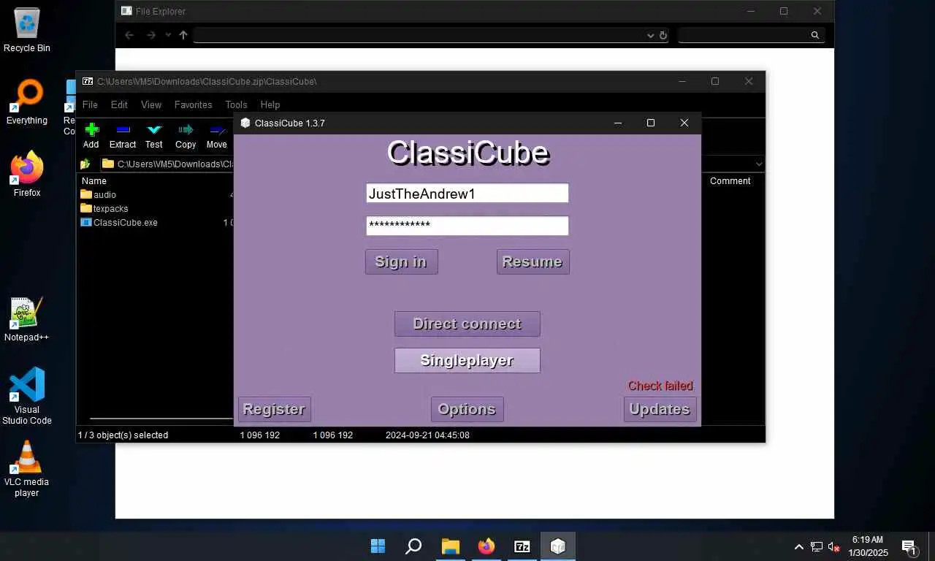Select the VLC media player desktop shortcut
Viewport: 935px width, 561px height.
point(27,468)
